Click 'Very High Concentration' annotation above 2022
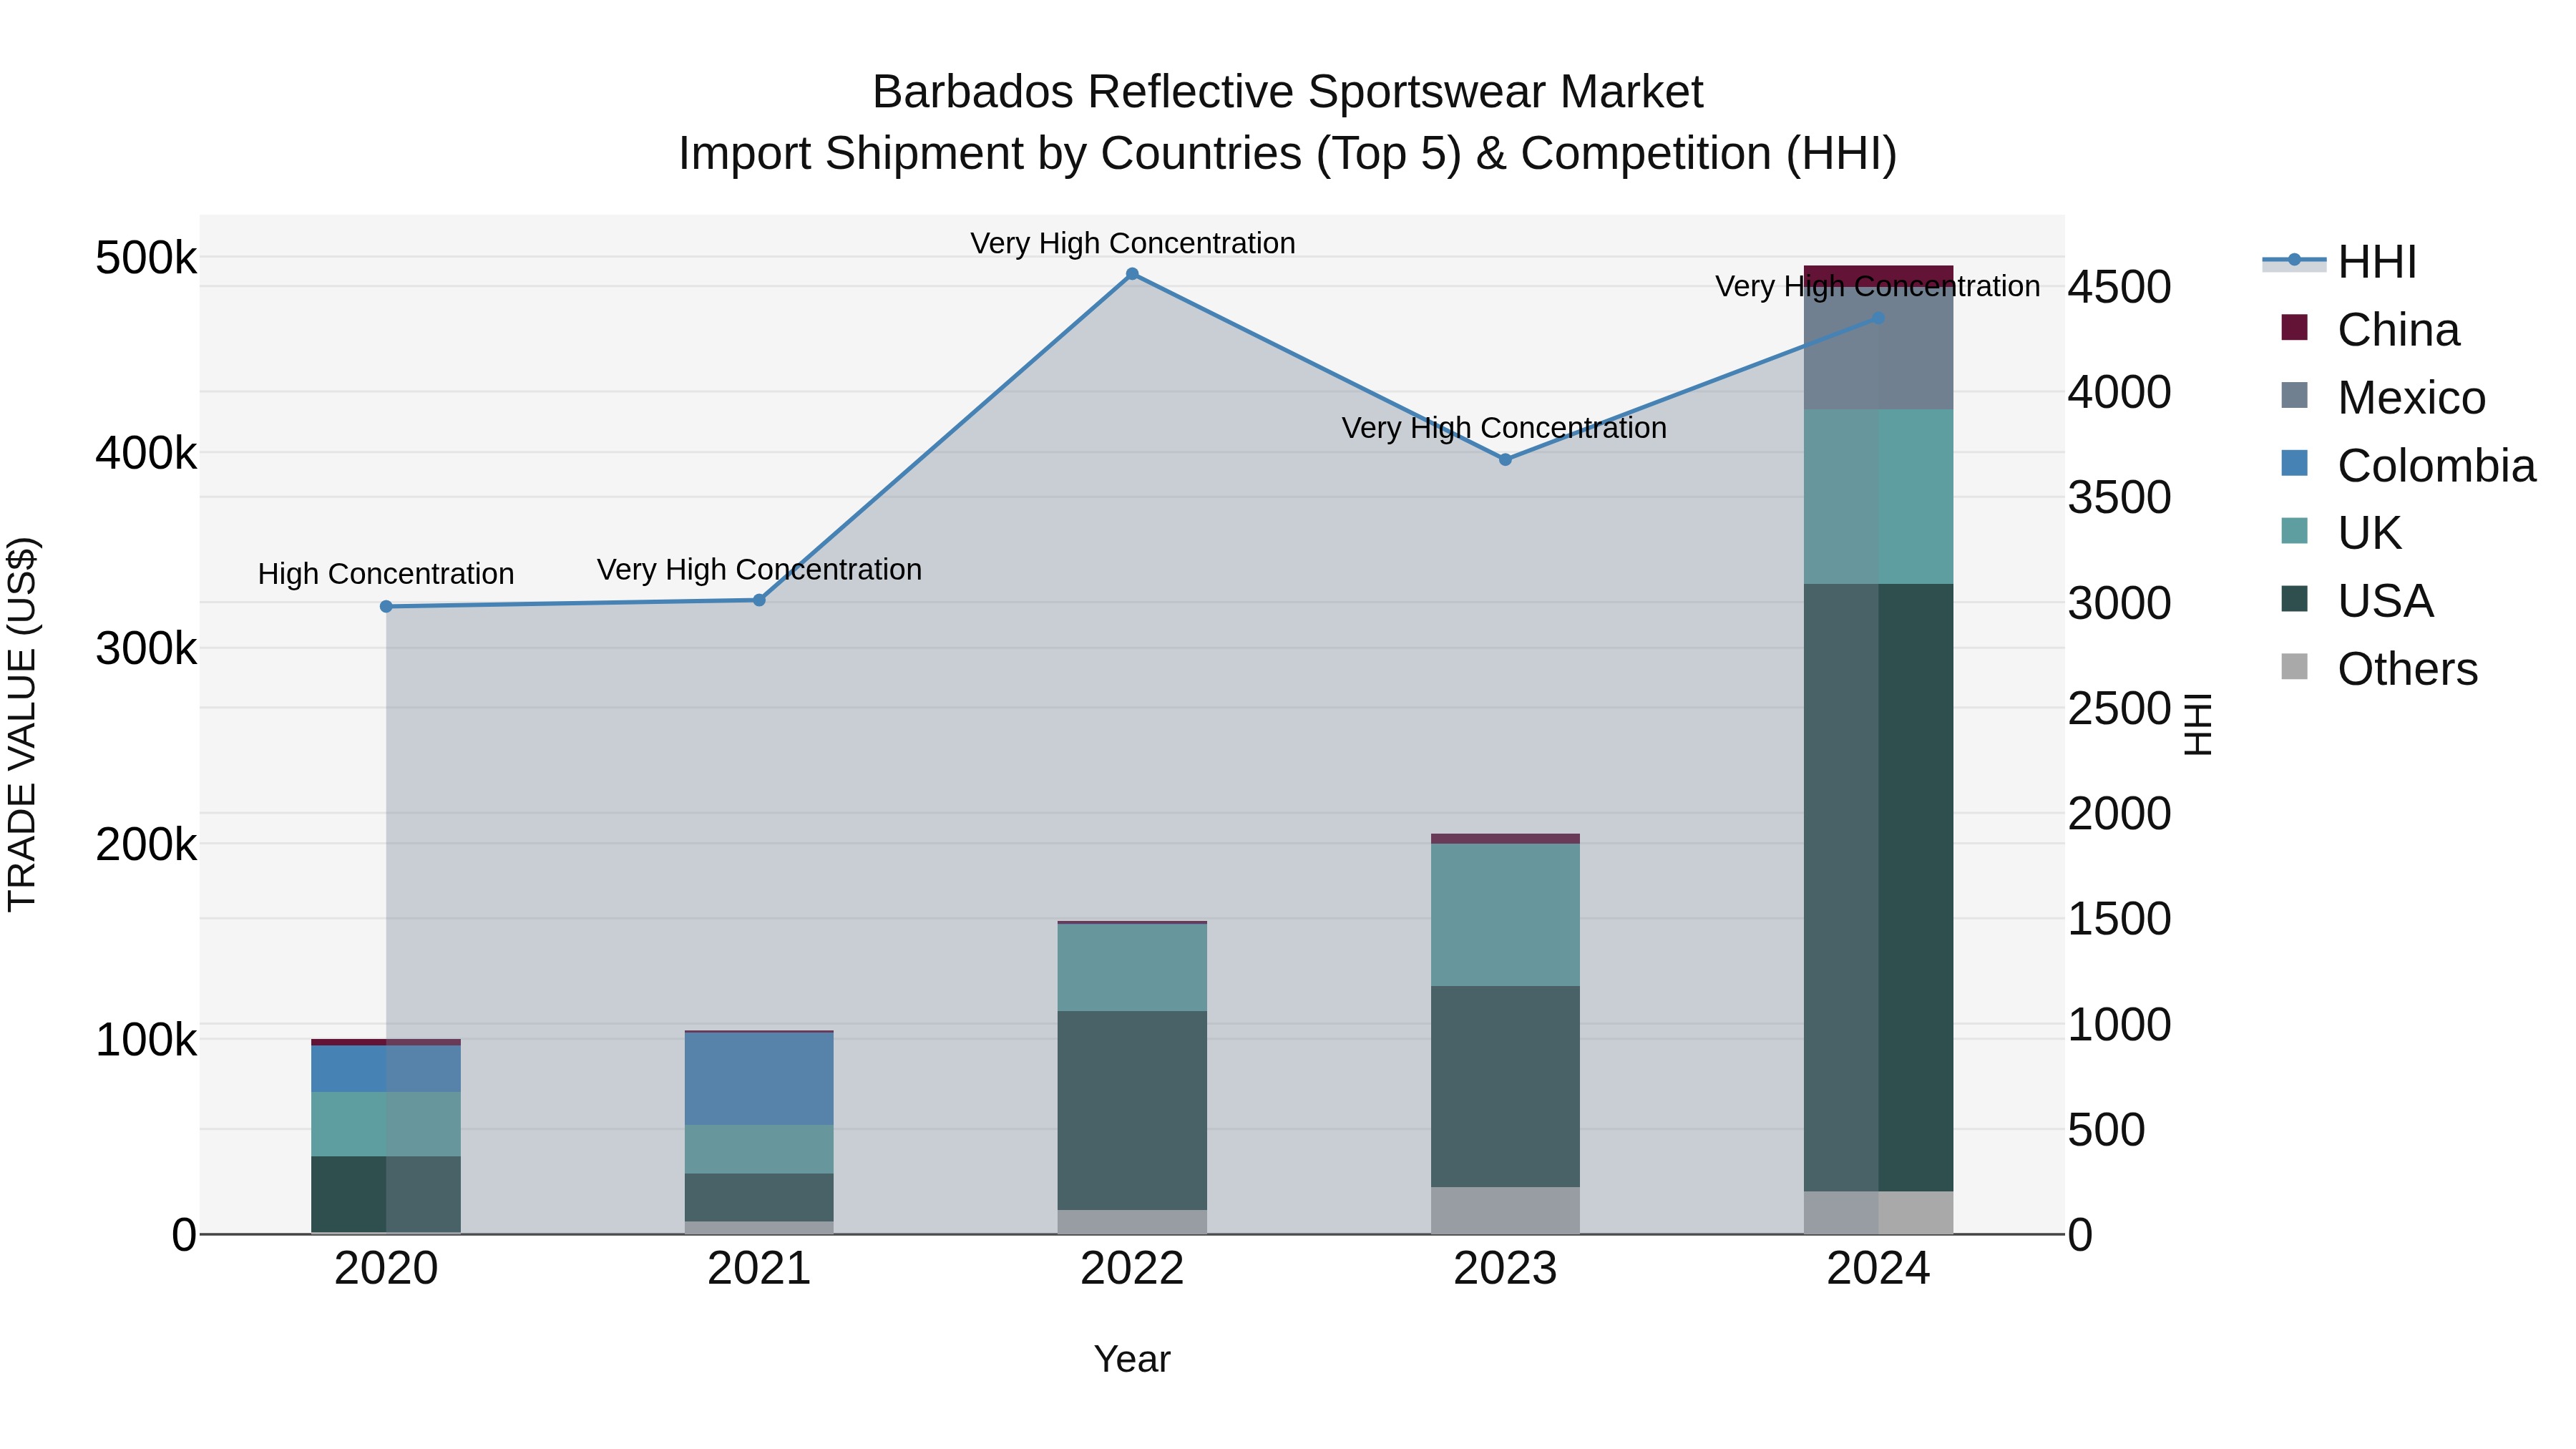2576x1449 pixels. 1132,243
